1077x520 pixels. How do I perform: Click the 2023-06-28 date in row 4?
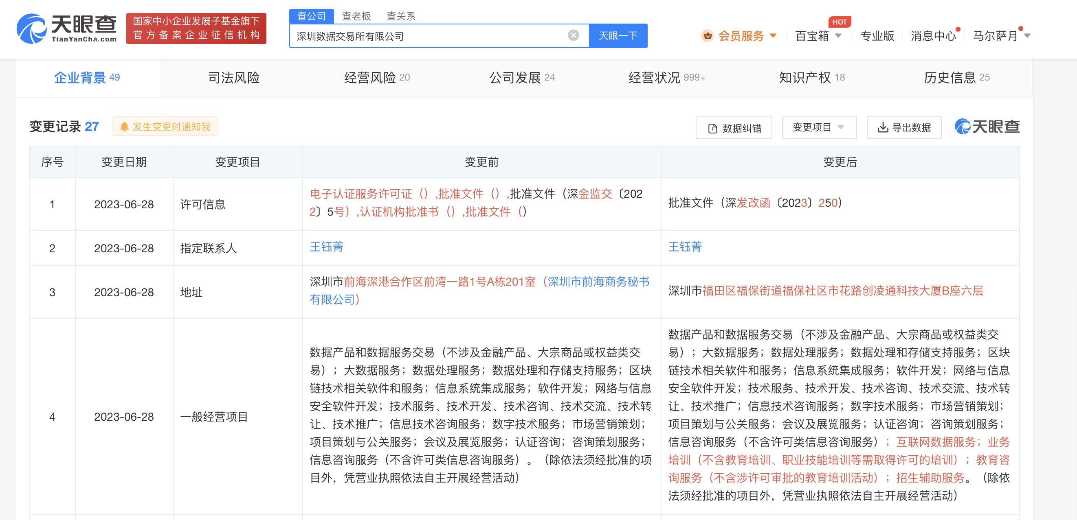click(124, 416)
